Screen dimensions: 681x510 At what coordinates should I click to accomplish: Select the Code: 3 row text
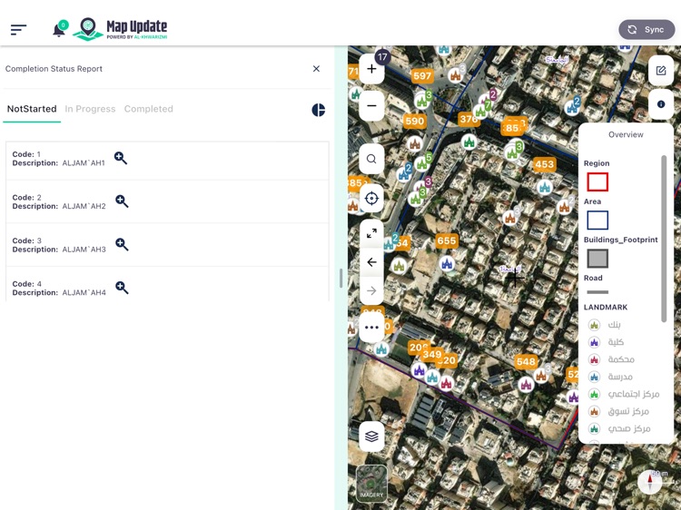tap(27, 240)
